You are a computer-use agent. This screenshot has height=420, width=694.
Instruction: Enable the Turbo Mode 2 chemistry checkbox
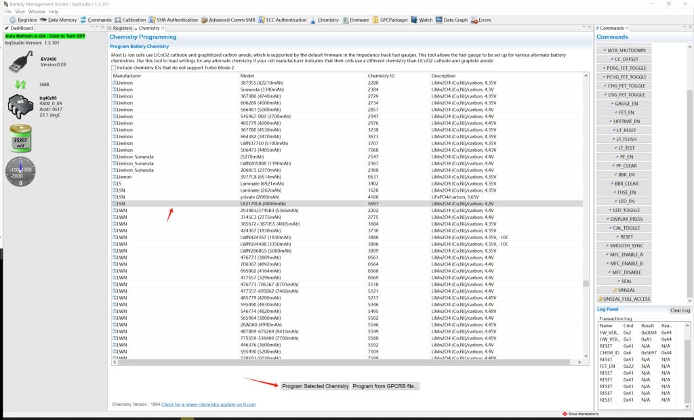113,68
